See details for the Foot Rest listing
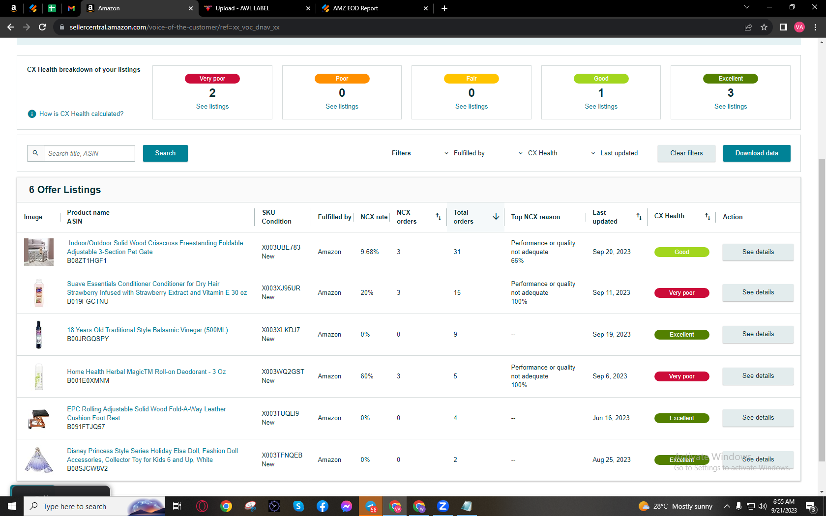This screenshot has width=826, height=516. pyautogui.click(x=758, y=418)
